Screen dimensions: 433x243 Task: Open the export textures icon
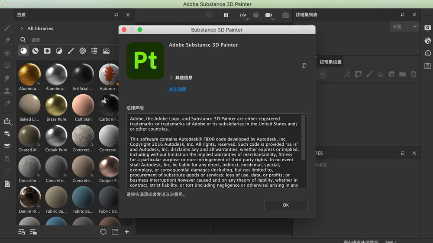(7, 121)
